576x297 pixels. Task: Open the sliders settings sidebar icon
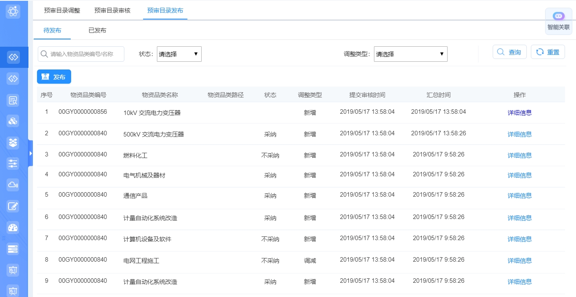pos(13,164)
